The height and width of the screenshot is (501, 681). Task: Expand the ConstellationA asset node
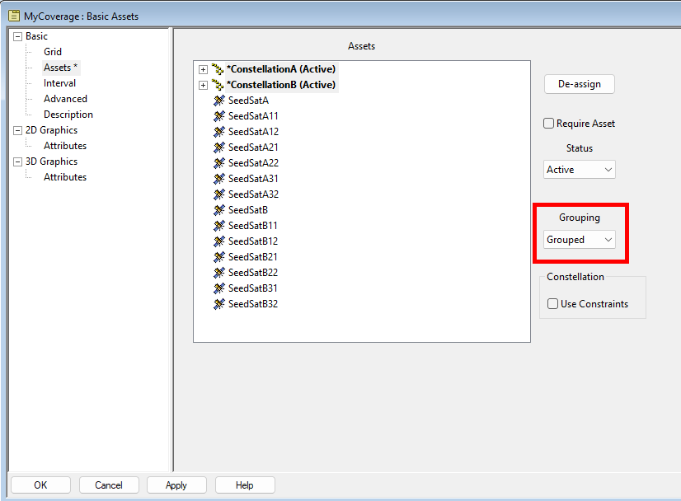tap(203, 69)
